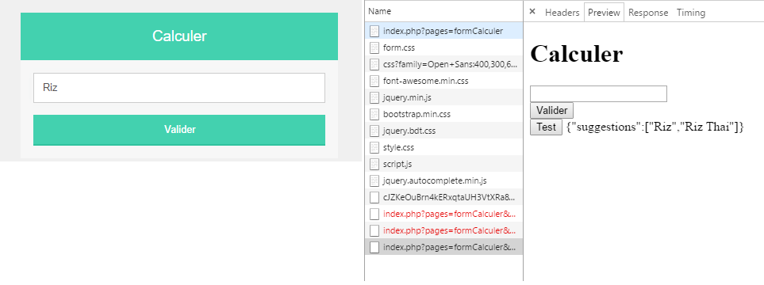This screenshot has width=764, height=285.
Task: Click the green Calculer form header
Action: click(179, 36)
